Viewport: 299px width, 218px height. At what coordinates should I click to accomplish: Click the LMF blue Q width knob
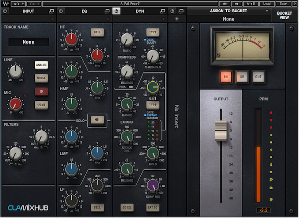click(x=71, y=169)
